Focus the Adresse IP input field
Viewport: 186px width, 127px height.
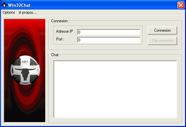click(109, 32)
